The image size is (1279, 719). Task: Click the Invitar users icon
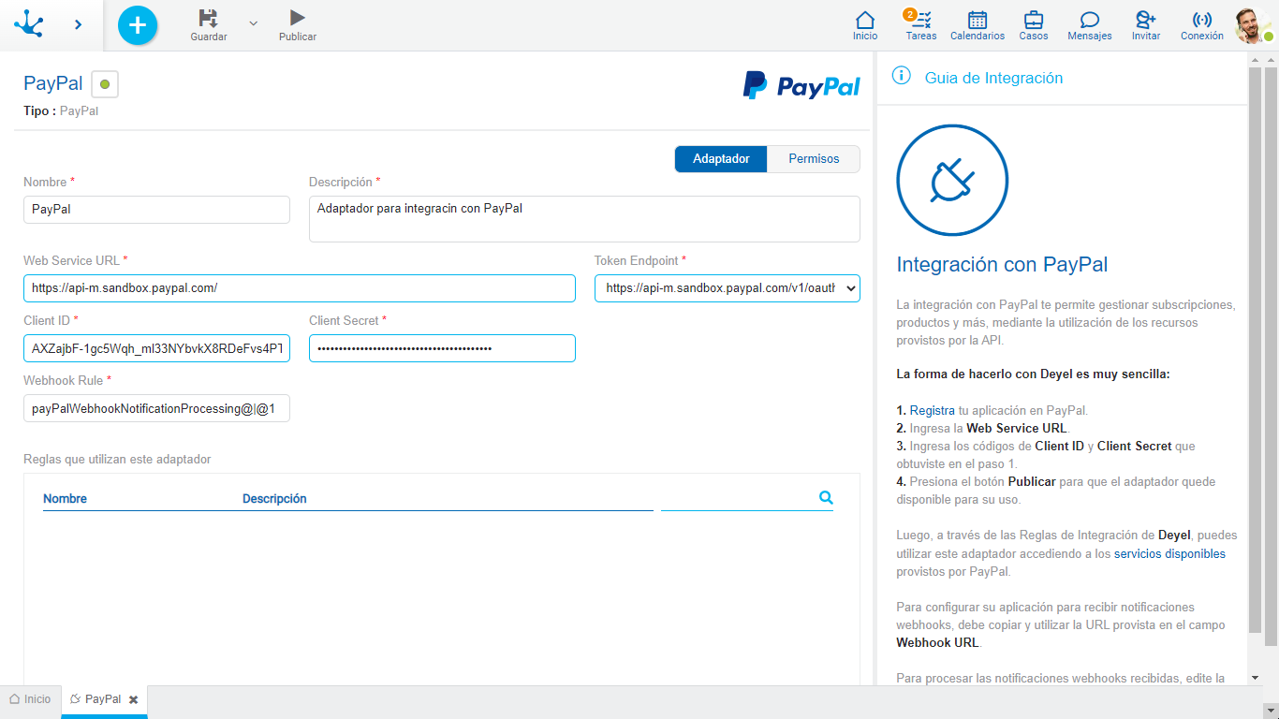tap(1146, 25)
